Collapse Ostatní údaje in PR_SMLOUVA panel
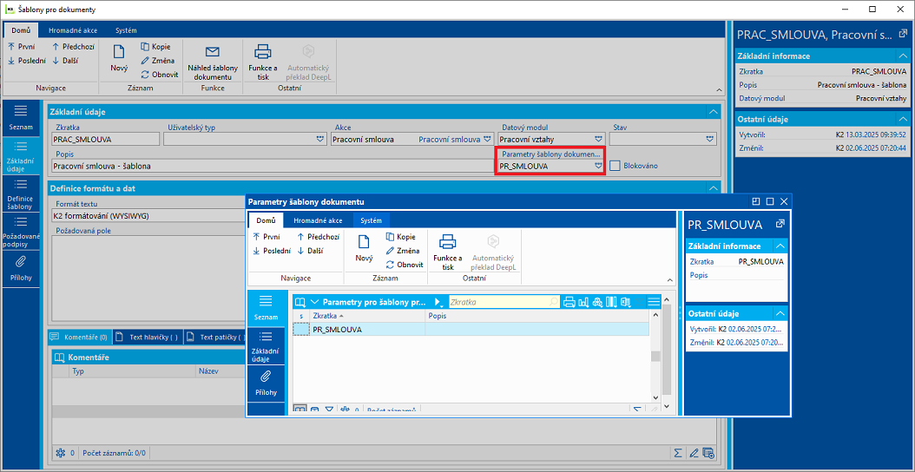Image resolution: width=915 pixels, height=472 pixels. click(x=780, y=313)
